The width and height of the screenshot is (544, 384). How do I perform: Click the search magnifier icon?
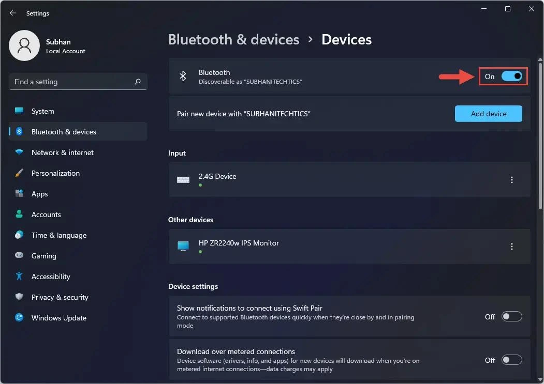[138, 82]
